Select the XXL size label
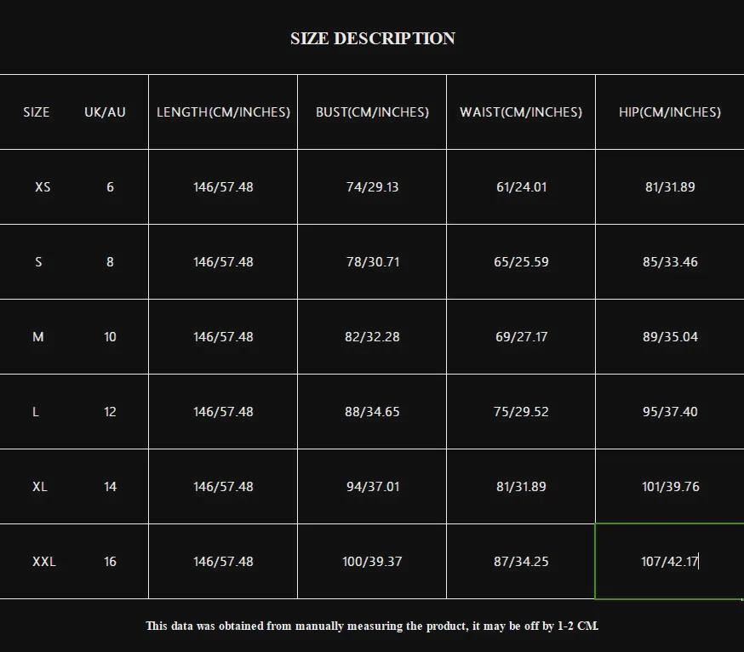744x652 pixels. 44,562
